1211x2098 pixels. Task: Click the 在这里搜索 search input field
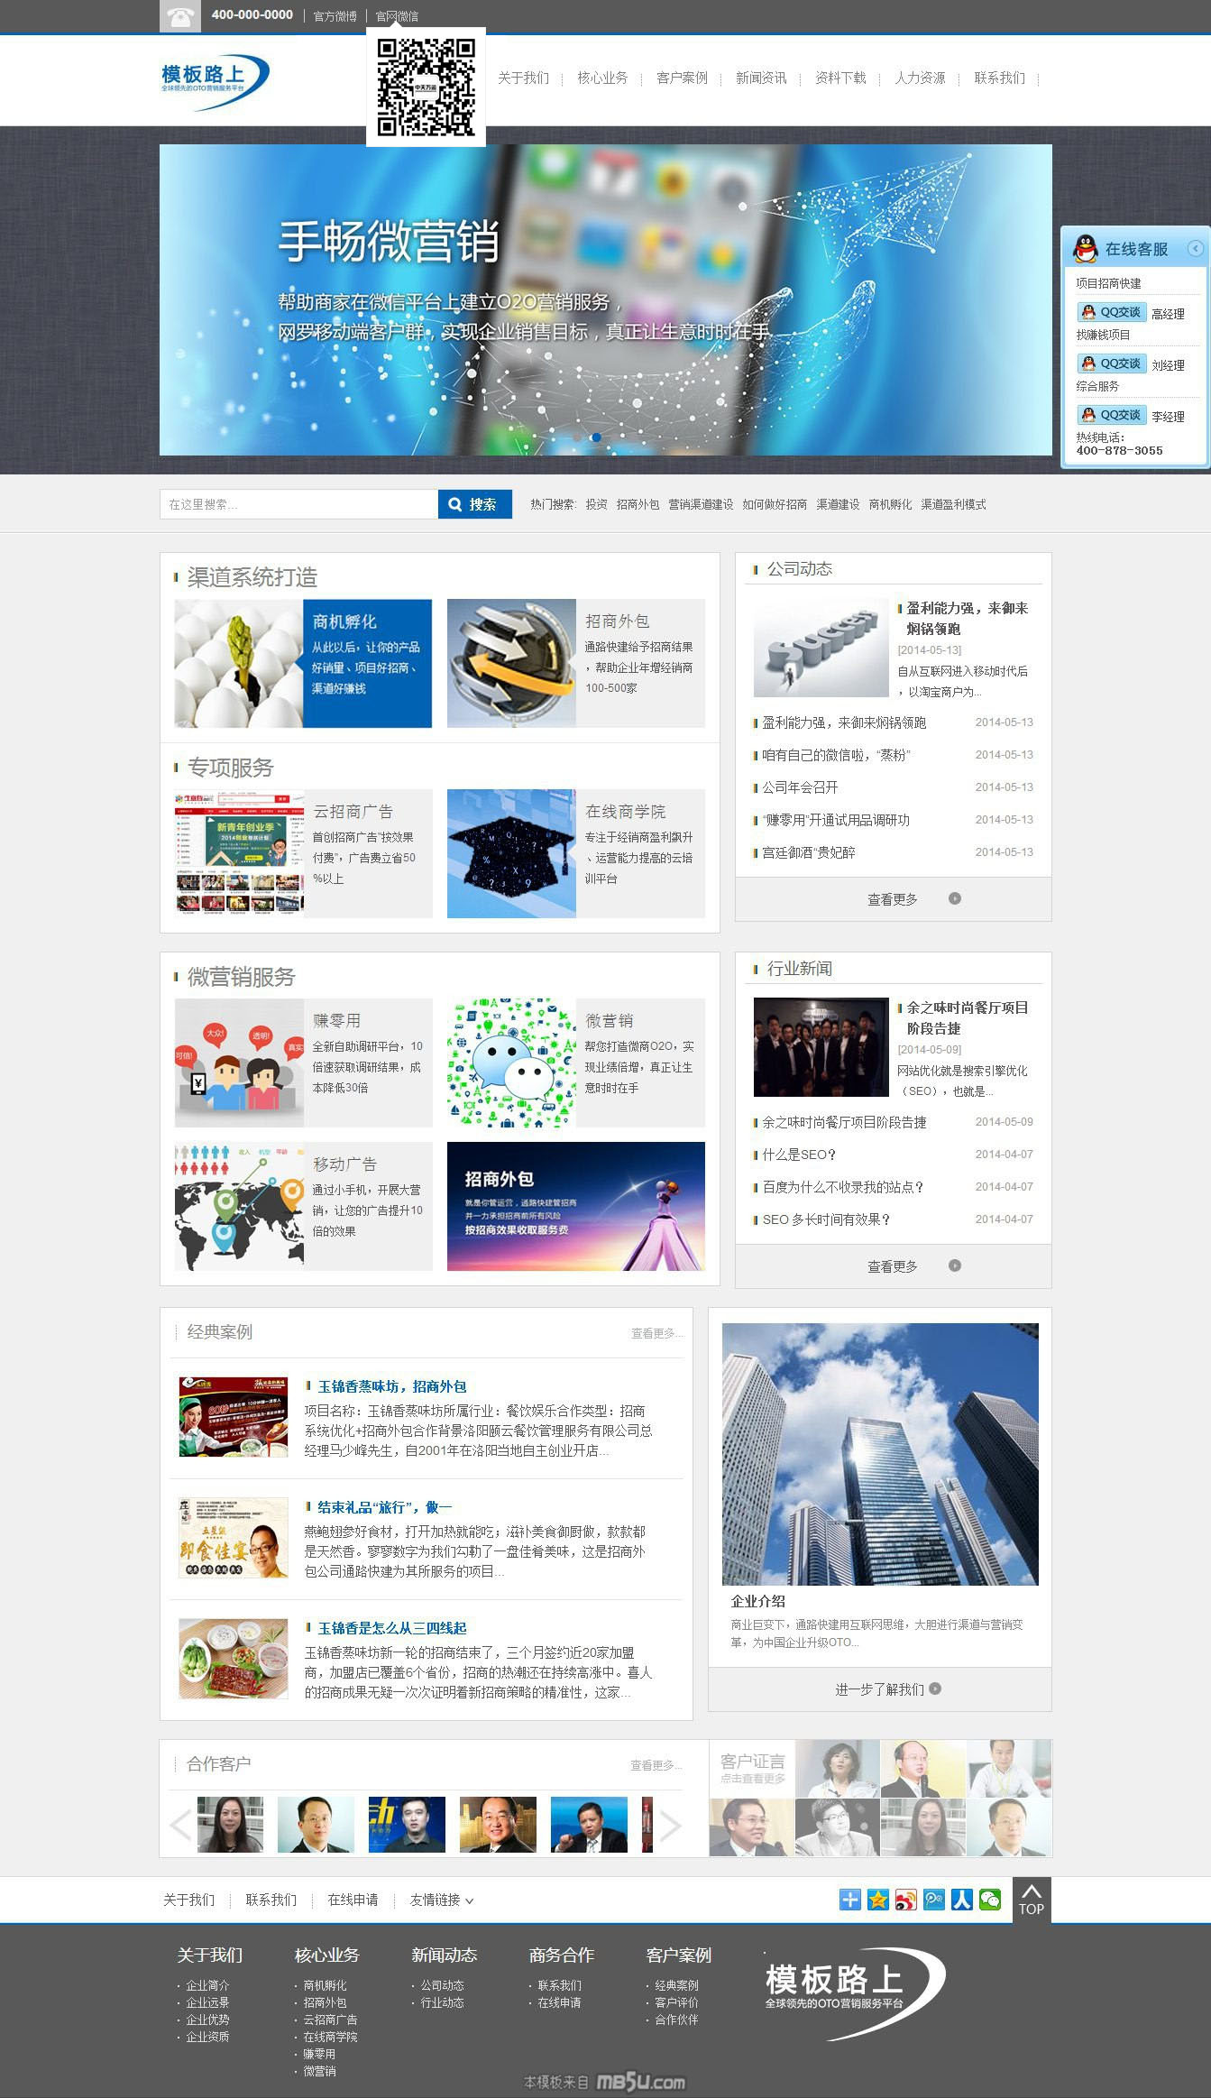[298, 504]
